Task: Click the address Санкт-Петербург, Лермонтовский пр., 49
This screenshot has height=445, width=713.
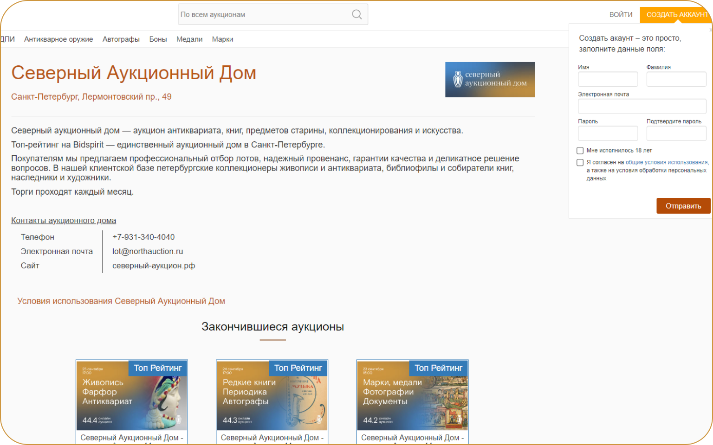Action: 91,97
